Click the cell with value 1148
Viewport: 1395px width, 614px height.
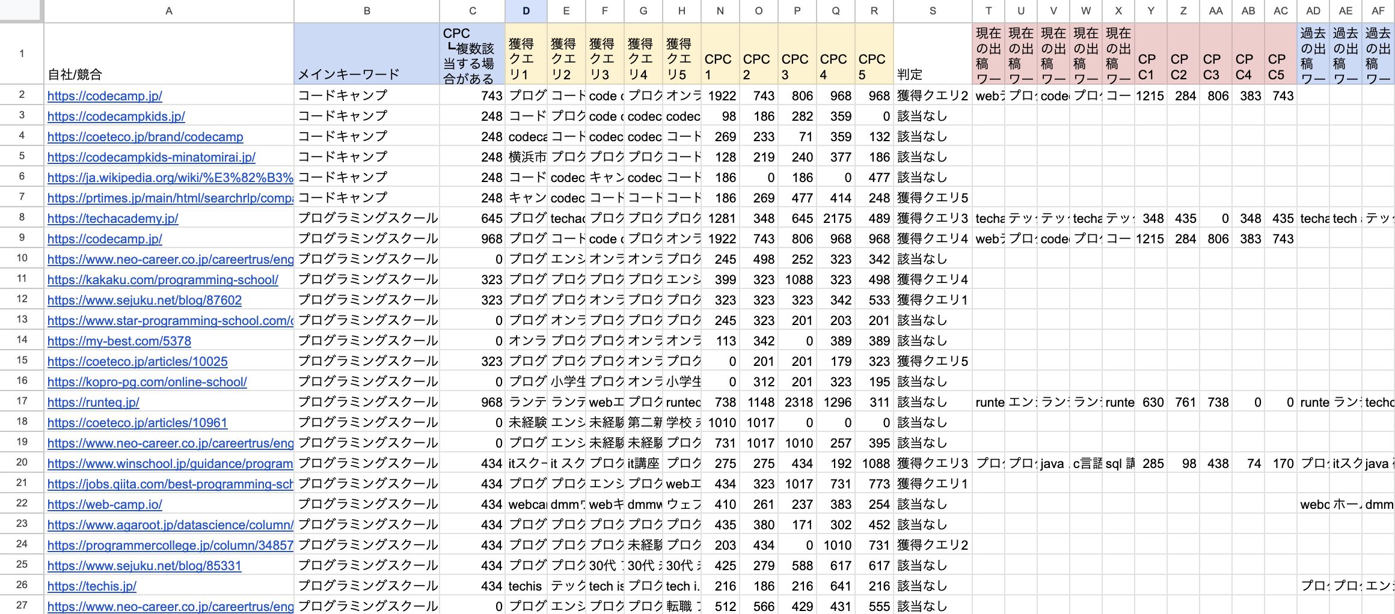click(x=759, y=402)
